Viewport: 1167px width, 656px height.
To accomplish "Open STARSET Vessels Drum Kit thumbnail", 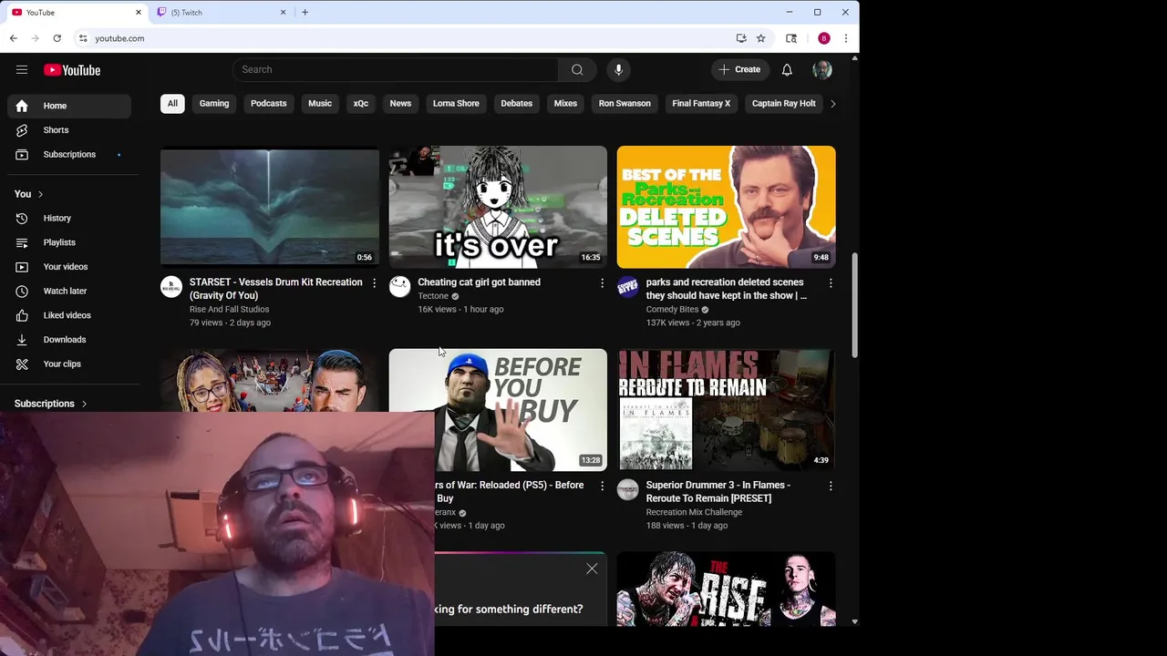I will point(270,207).
